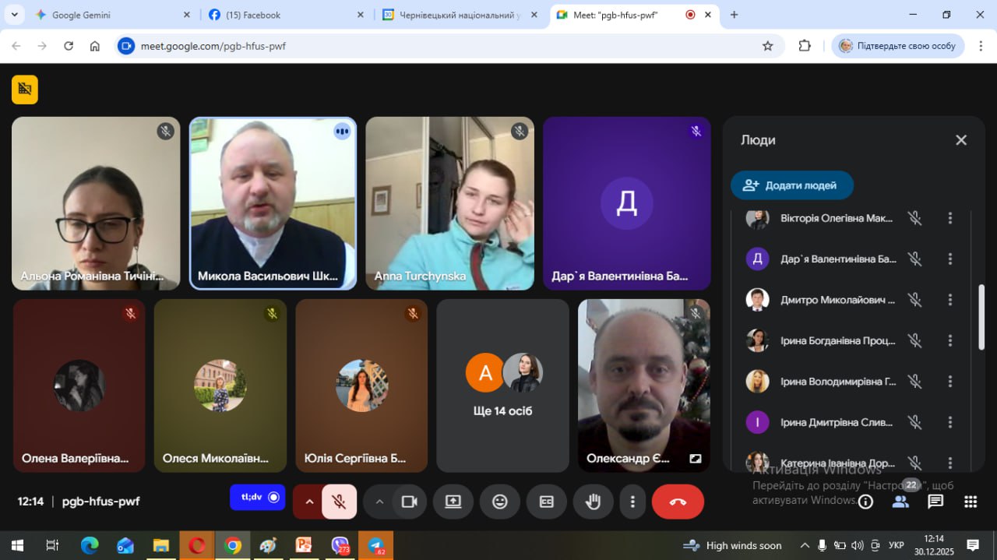Click the Ще 14 осіб tile
Image resolution: width=997 pixels, height=560 pixels.
pyautogui.click(x=502, y=386)
